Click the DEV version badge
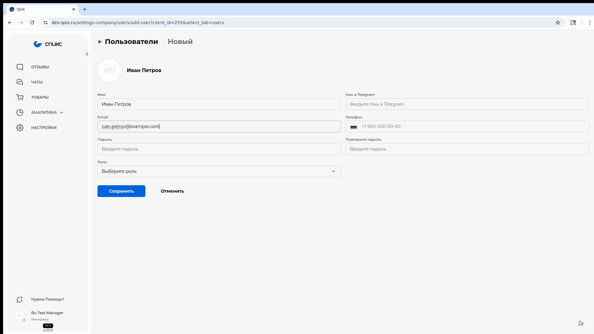The image size is (594, 334). [48, 326]
